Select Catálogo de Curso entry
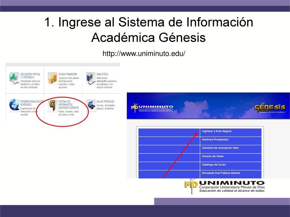 coord(214,165)
